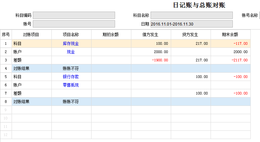Focus the 账号 text field
This screenshot has height=142, width=260.
[x=74, y=24]
